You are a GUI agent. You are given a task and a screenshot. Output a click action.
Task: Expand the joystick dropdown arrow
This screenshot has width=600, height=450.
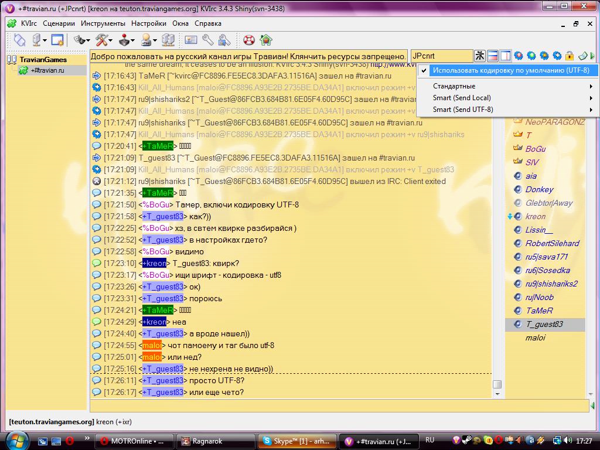pyautogui.click(x=133, y=40)
